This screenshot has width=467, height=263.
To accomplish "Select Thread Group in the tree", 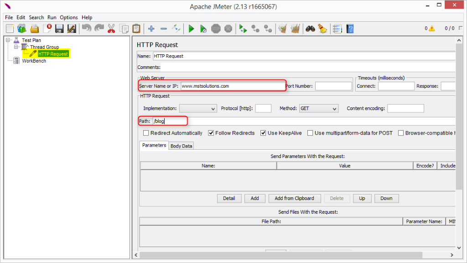I will coord(44,47).
